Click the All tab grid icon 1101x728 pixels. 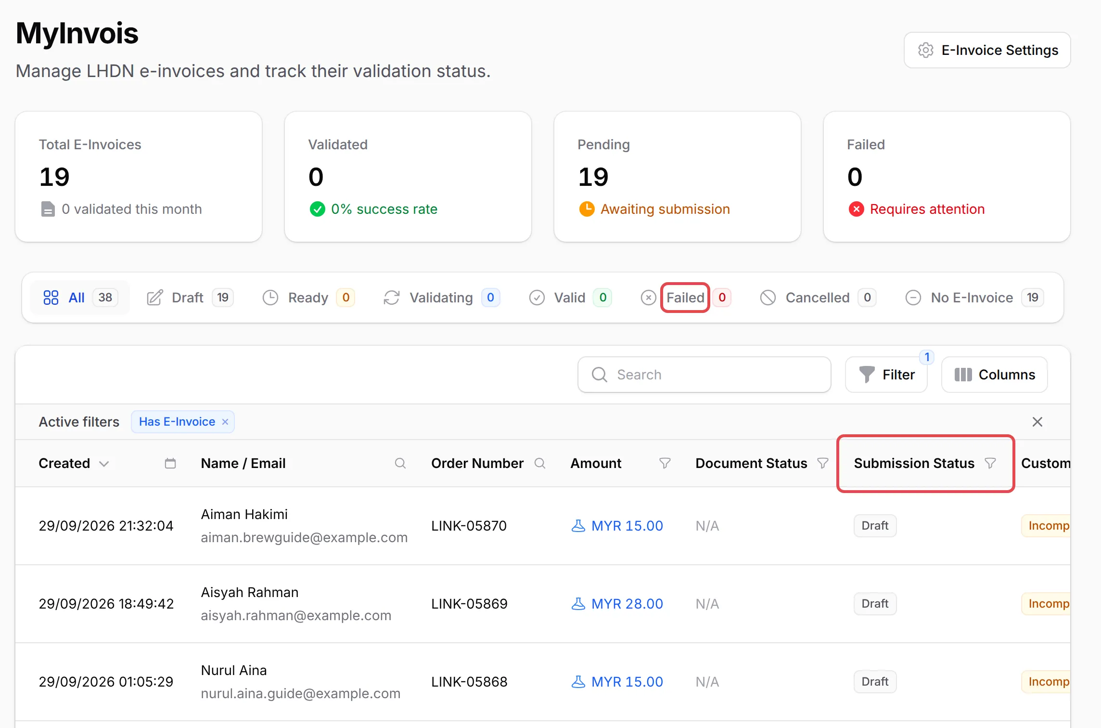point(51,298)
